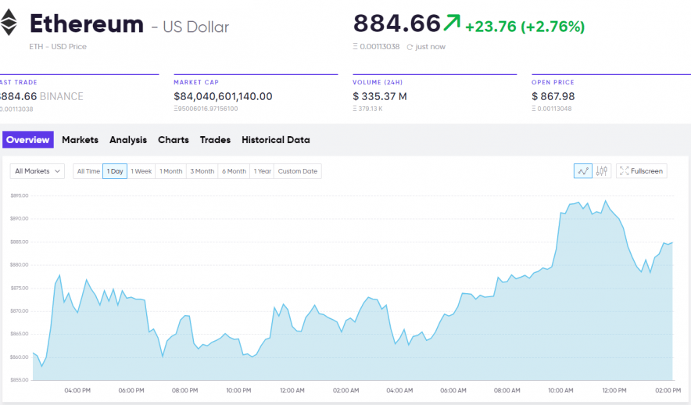Switch to the Historical Data tab

(x=275, y=140)
